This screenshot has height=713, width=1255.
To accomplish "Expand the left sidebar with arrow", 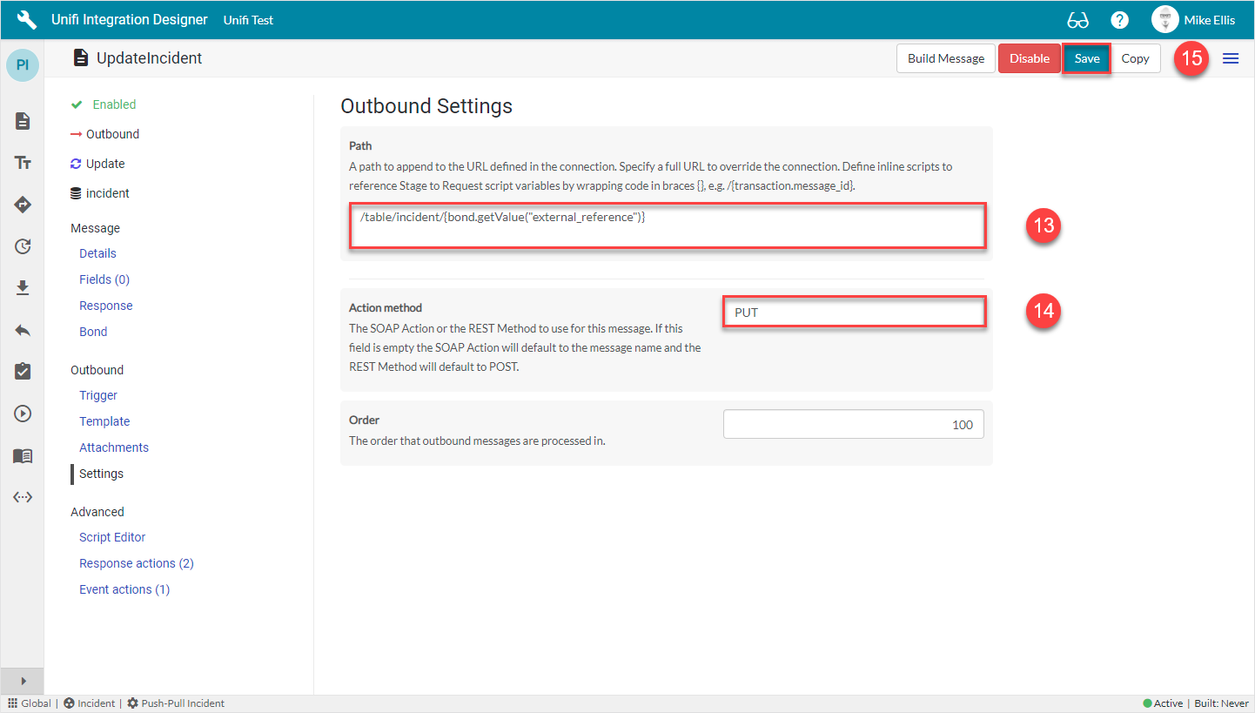I will click(x=23, y=681).
